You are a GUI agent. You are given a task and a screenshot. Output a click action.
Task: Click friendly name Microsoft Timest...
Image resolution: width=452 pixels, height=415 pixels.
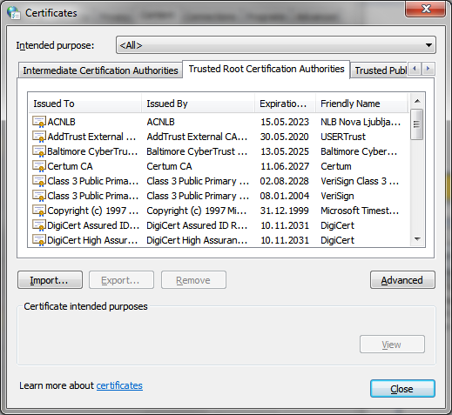(x=360, y=211)
